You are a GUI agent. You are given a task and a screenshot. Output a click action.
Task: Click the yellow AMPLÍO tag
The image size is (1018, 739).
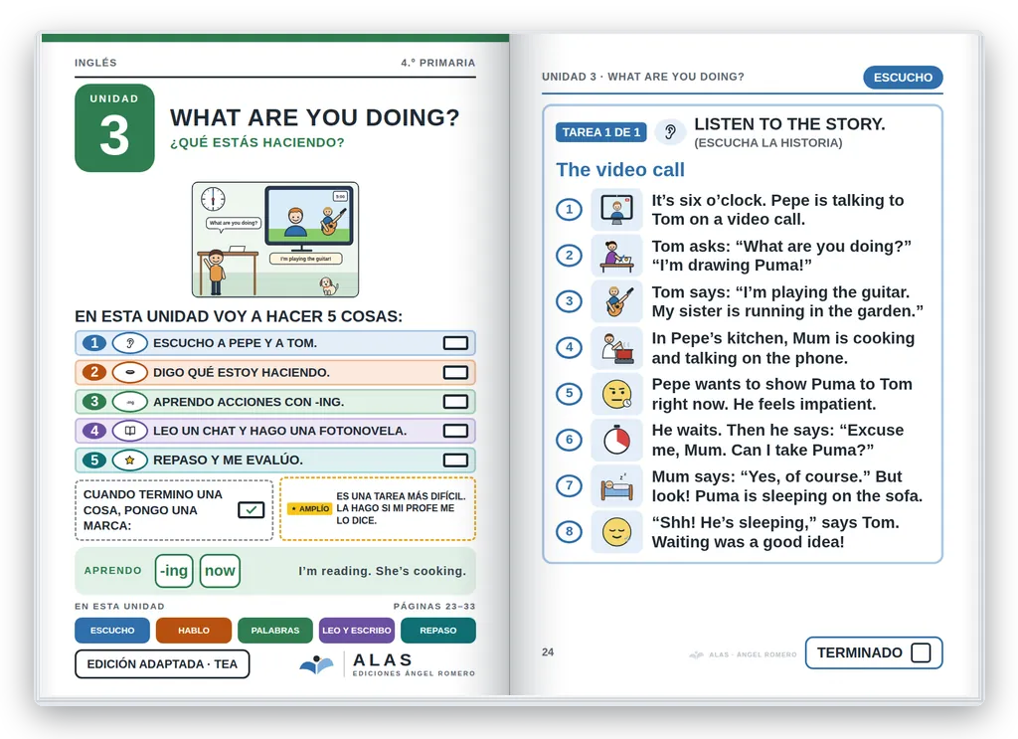pos(310,508)
